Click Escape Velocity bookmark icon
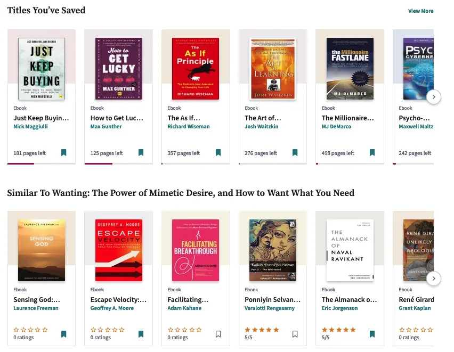 (x=141, y=334)
